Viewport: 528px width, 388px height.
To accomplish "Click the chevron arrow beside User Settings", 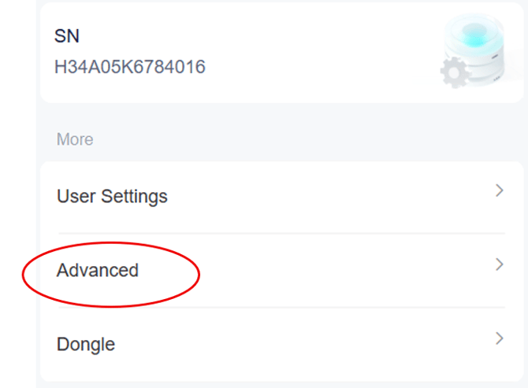I will click(x=500, y=190).
